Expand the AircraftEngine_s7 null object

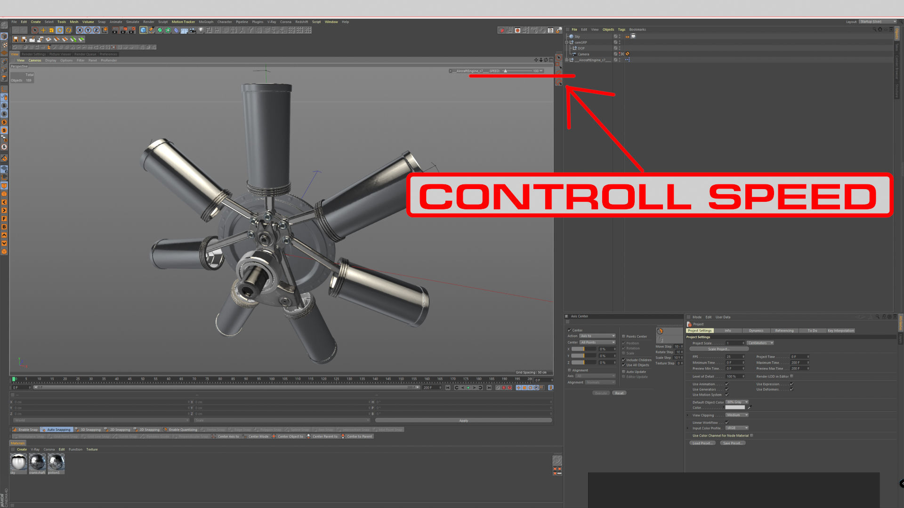[567, 60]
